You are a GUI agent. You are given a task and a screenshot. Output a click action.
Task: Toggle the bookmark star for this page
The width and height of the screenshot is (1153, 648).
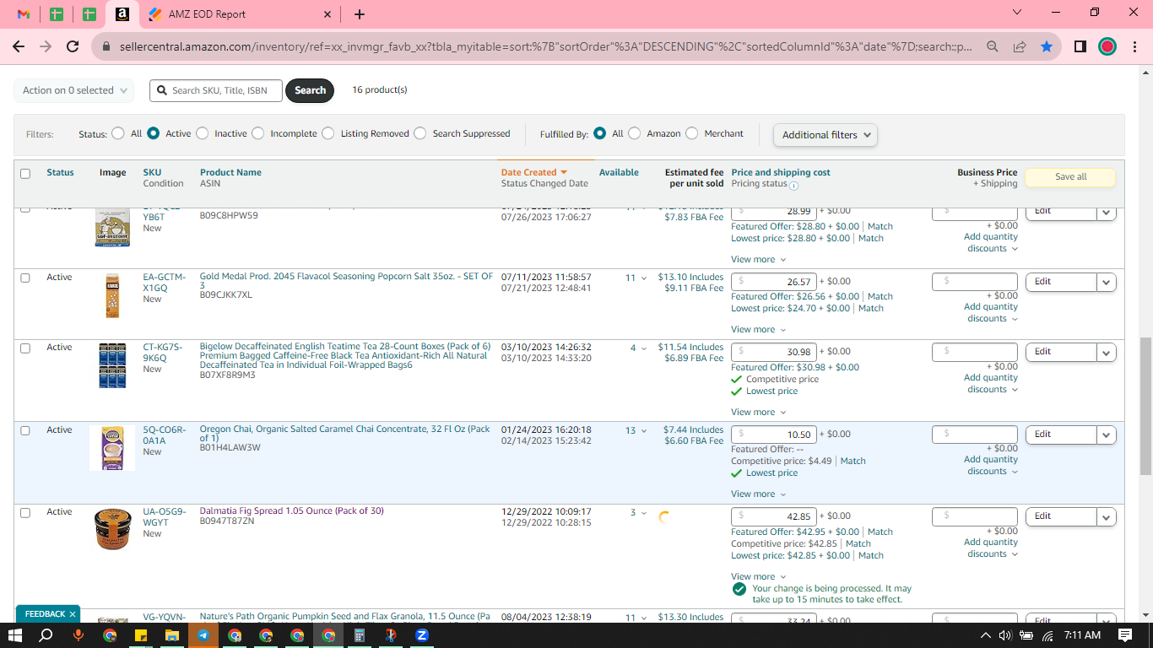(x=1047, y=47)
